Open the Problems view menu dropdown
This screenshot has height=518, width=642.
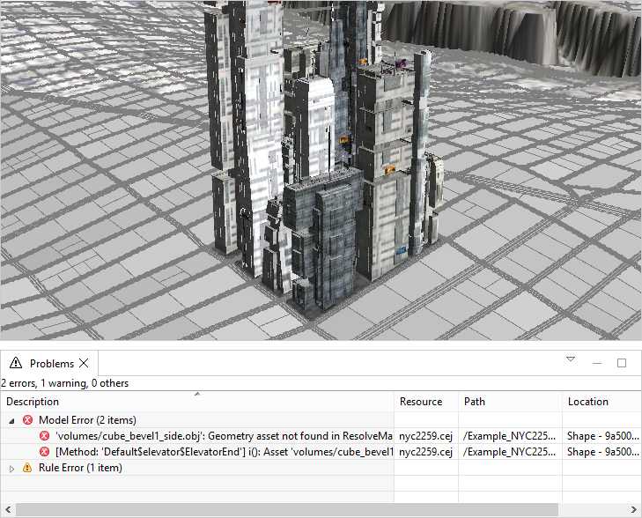[570, 359]
